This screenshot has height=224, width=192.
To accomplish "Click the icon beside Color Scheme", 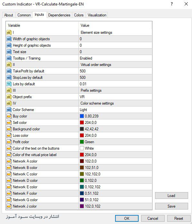I will coord(9,109).
